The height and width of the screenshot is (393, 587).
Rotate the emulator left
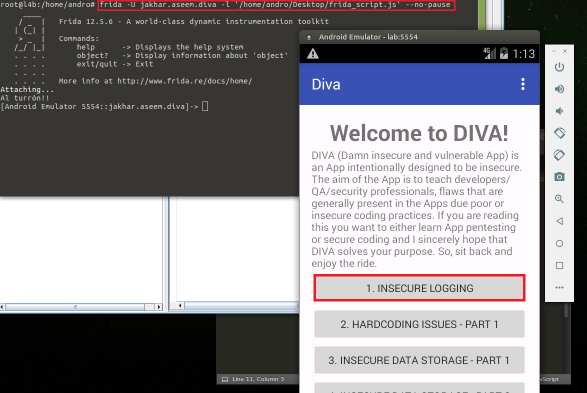559,133
